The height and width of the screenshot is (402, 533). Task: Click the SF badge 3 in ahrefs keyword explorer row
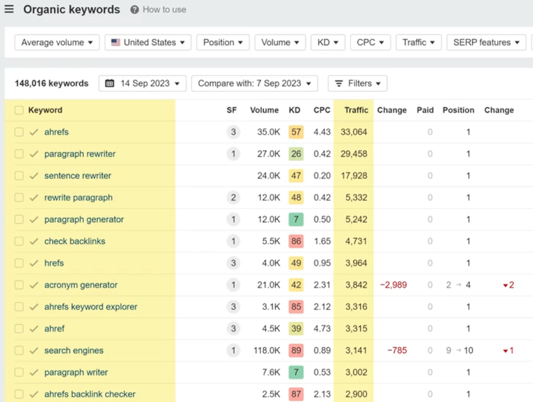tap(233, 307)
